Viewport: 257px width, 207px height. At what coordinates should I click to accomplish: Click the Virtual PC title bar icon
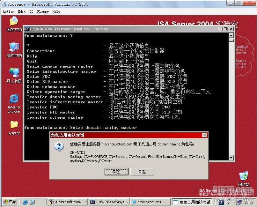click(x=4, y=4)
